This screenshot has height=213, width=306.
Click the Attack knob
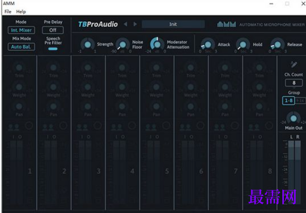208,44
